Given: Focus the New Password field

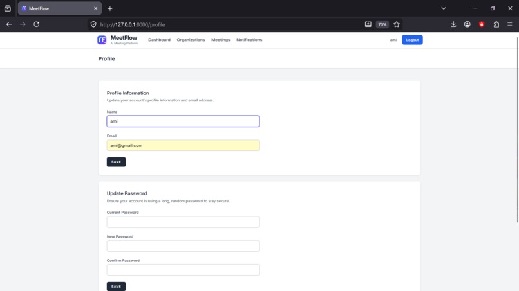Looking at the screenshot, I should click(x=183, y=246).
